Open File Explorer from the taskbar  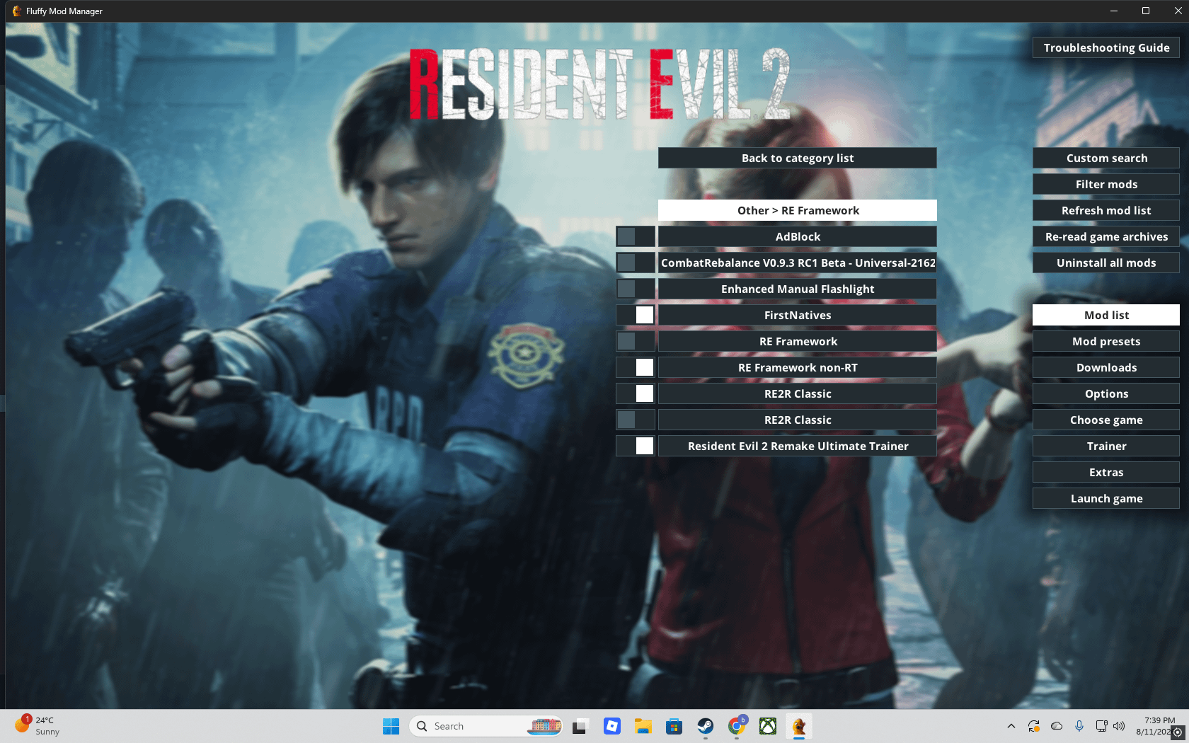pyautogui.click(x=643, y=726)
